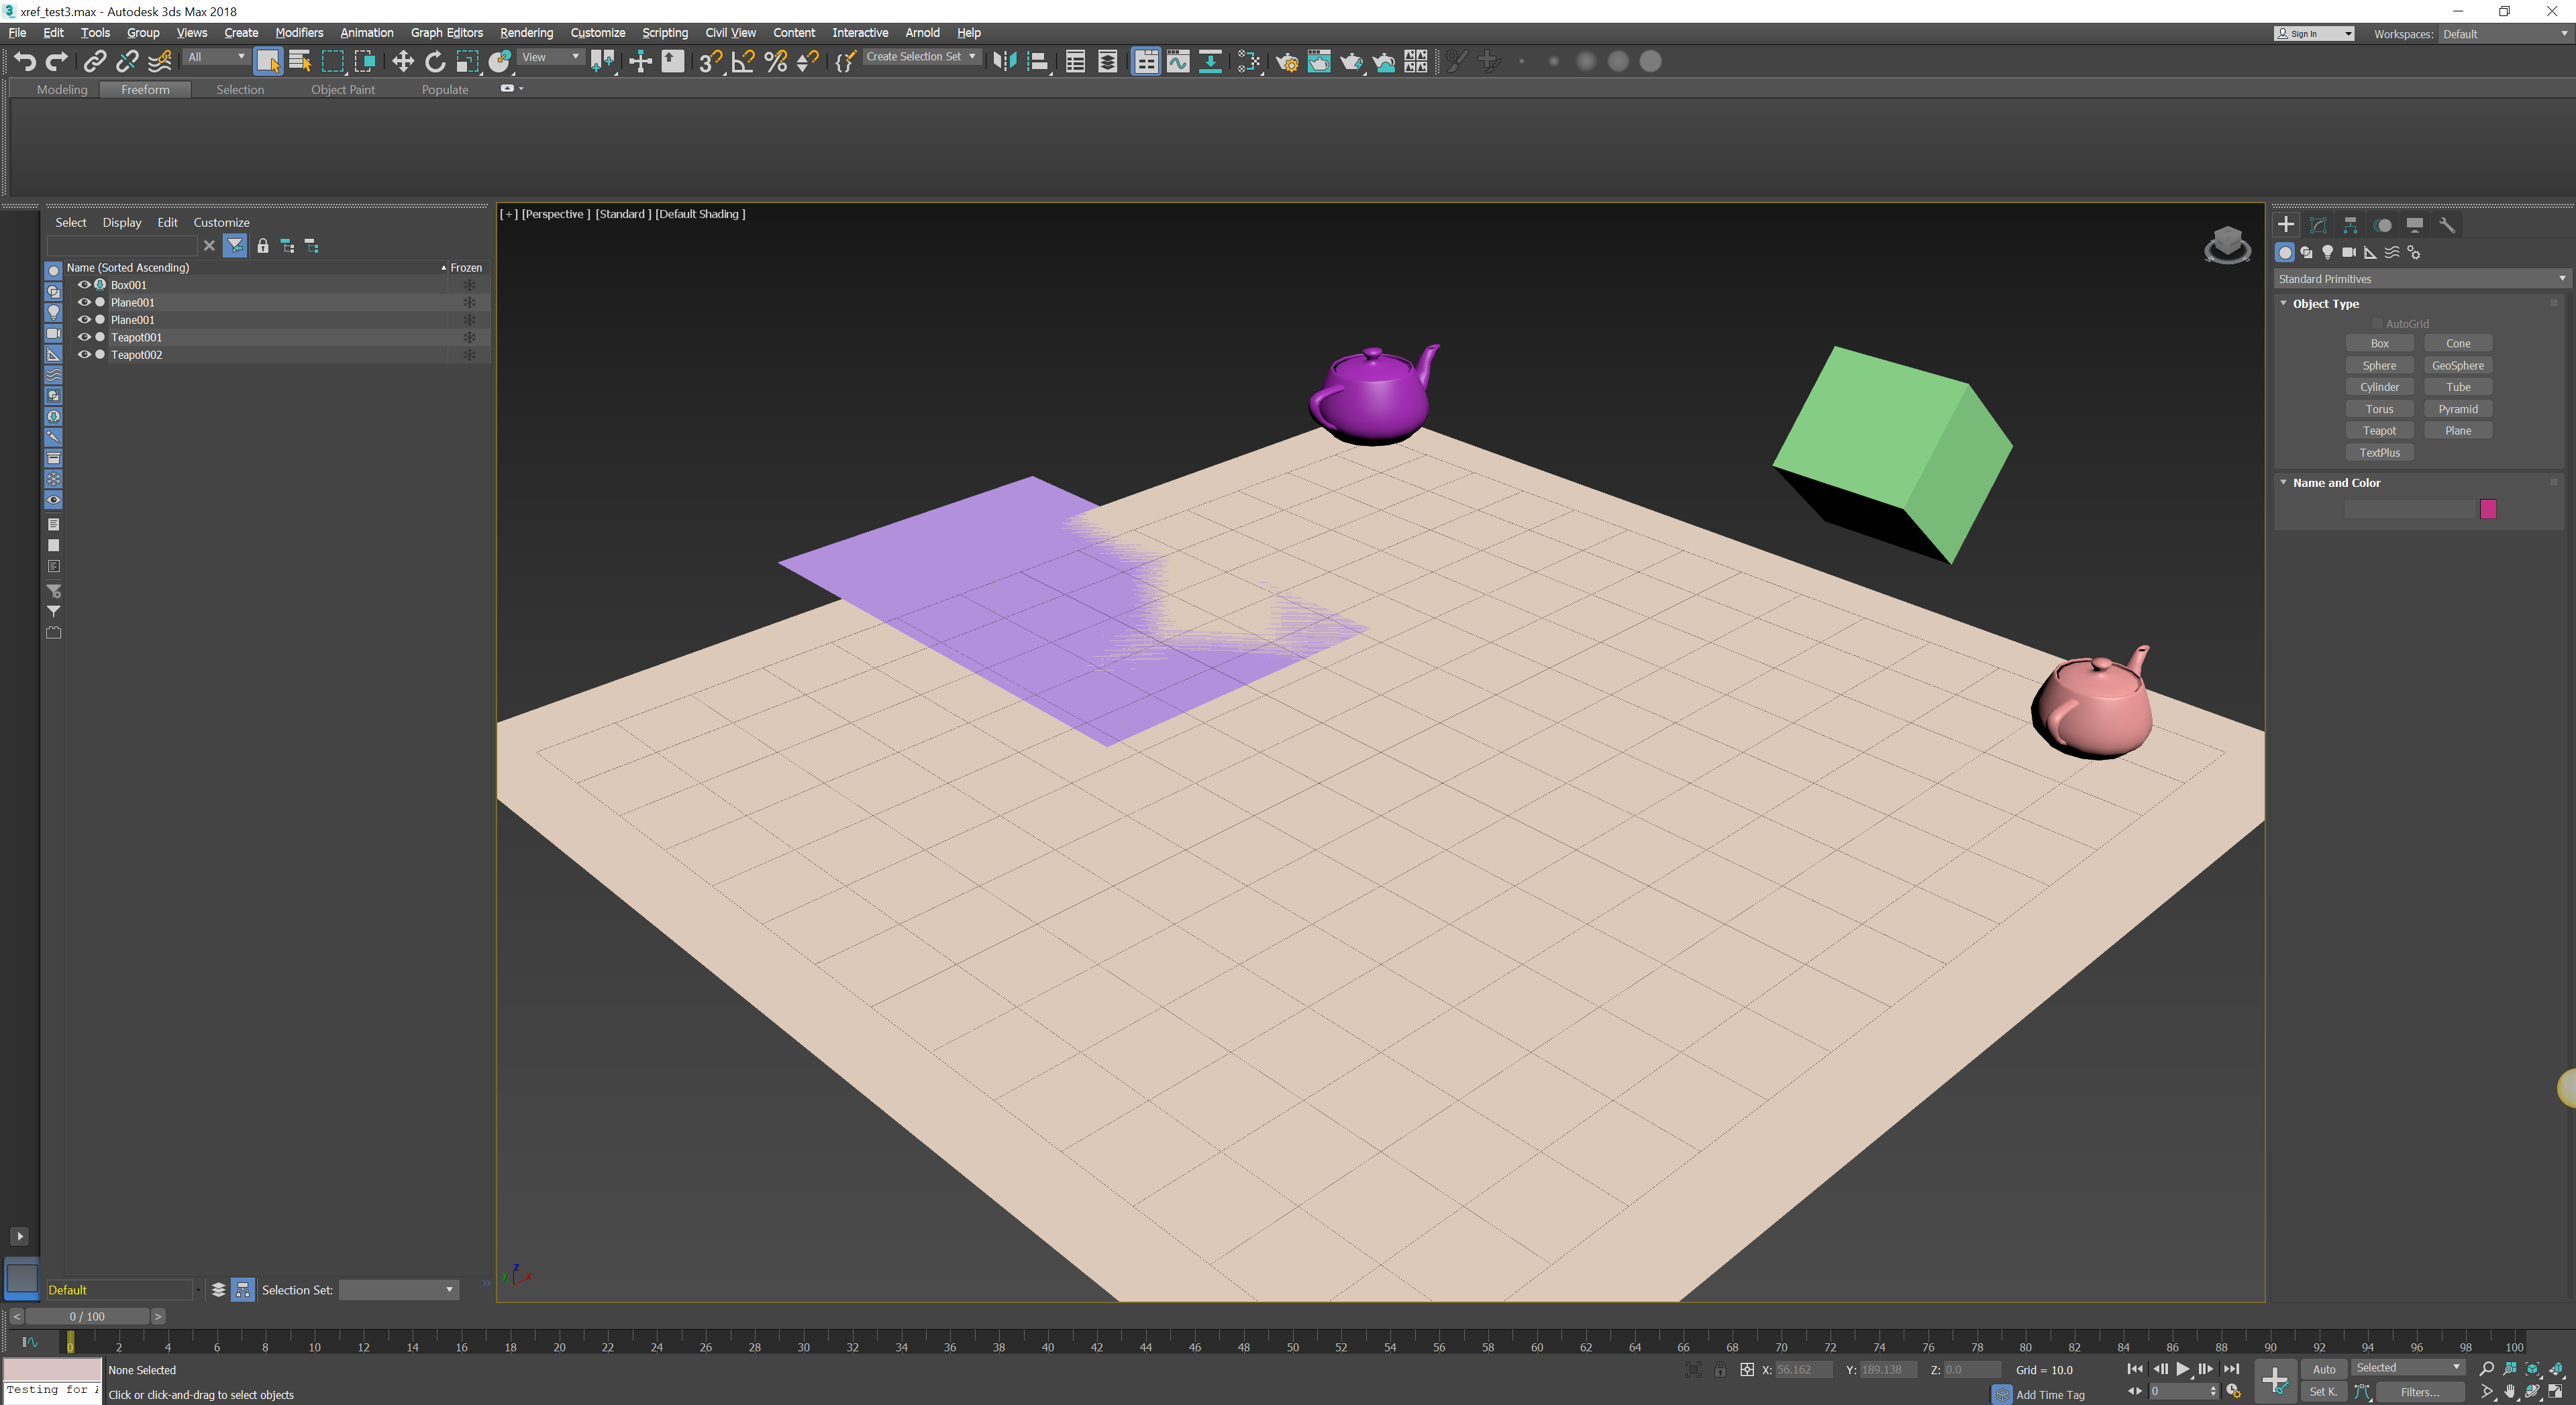Select Lights category in Create panel
This screenshot has height=1405, width=2576.
(x=2328, y=253)
